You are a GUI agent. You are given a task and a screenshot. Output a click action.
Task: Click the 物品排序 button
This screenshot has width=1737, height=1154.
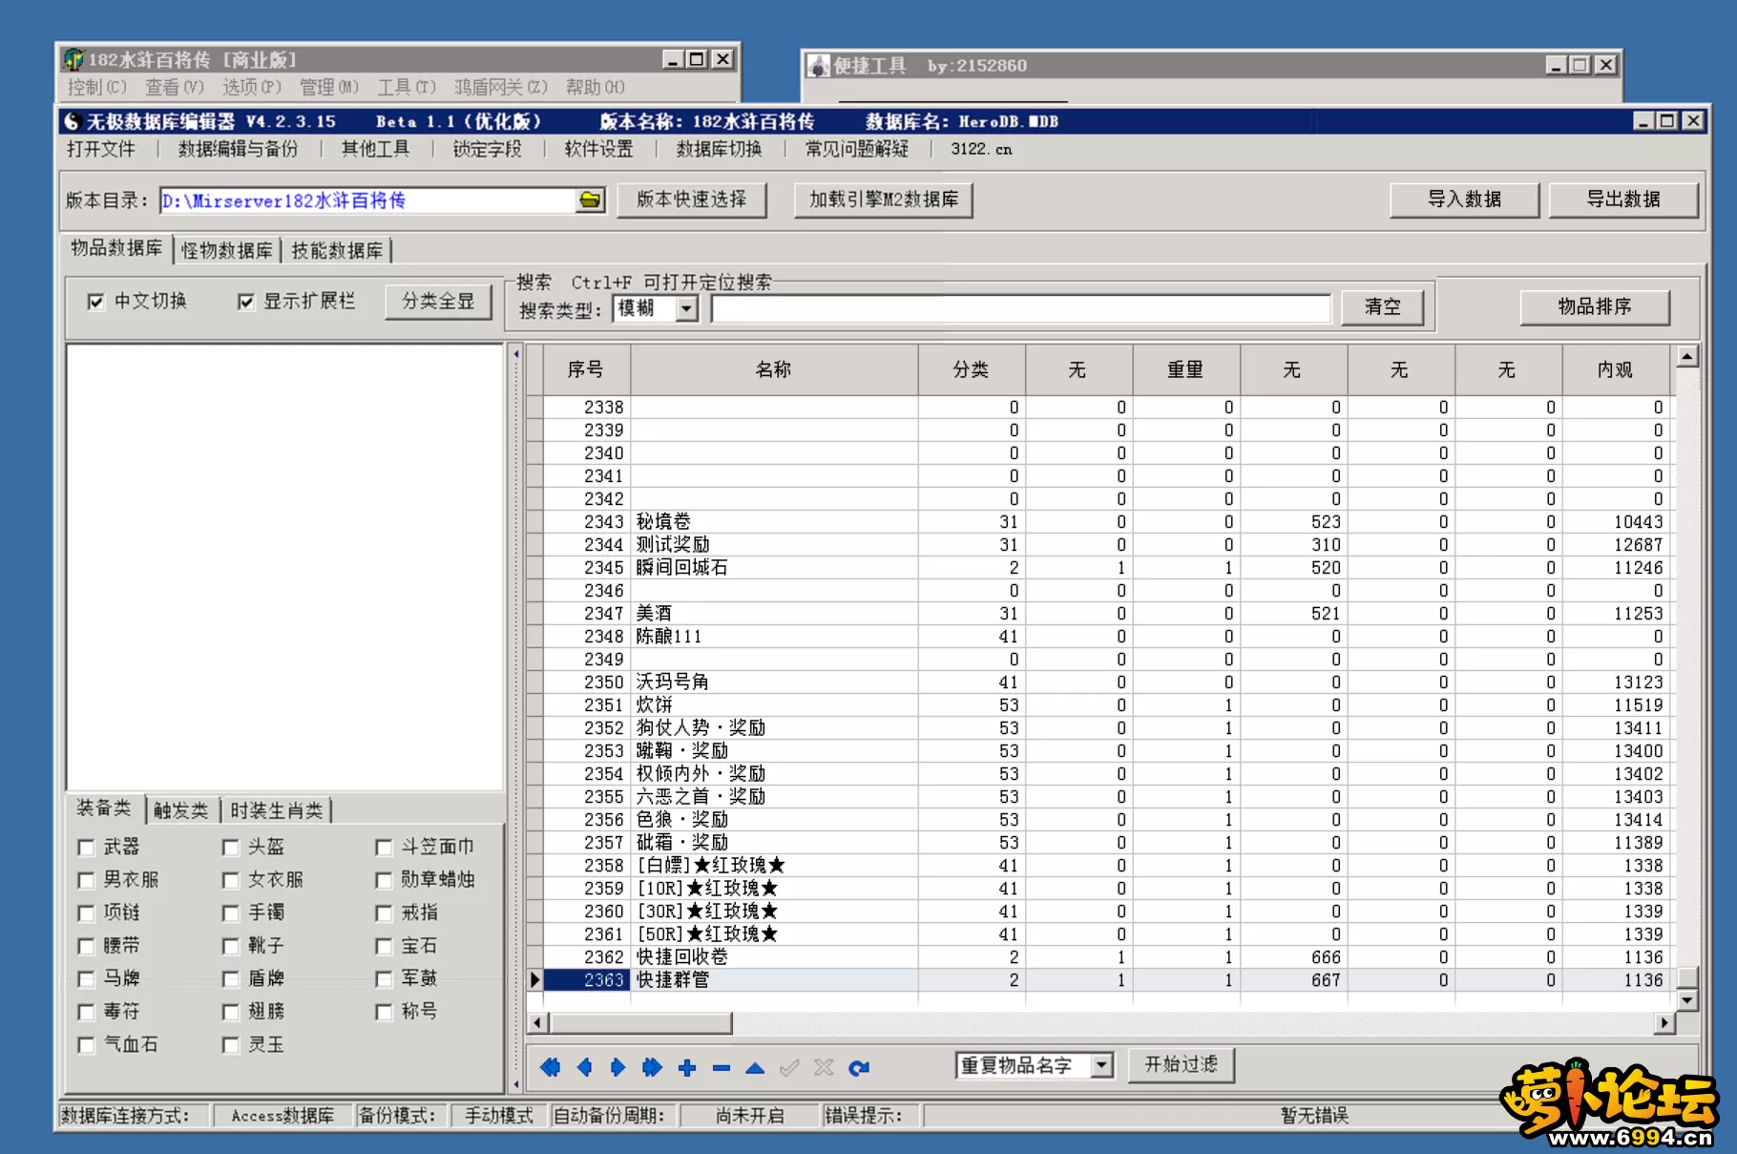1595,306
